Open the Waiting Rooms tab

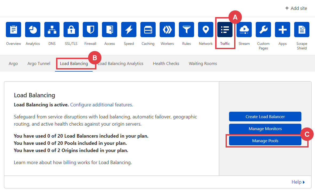(x=203, y=64)
